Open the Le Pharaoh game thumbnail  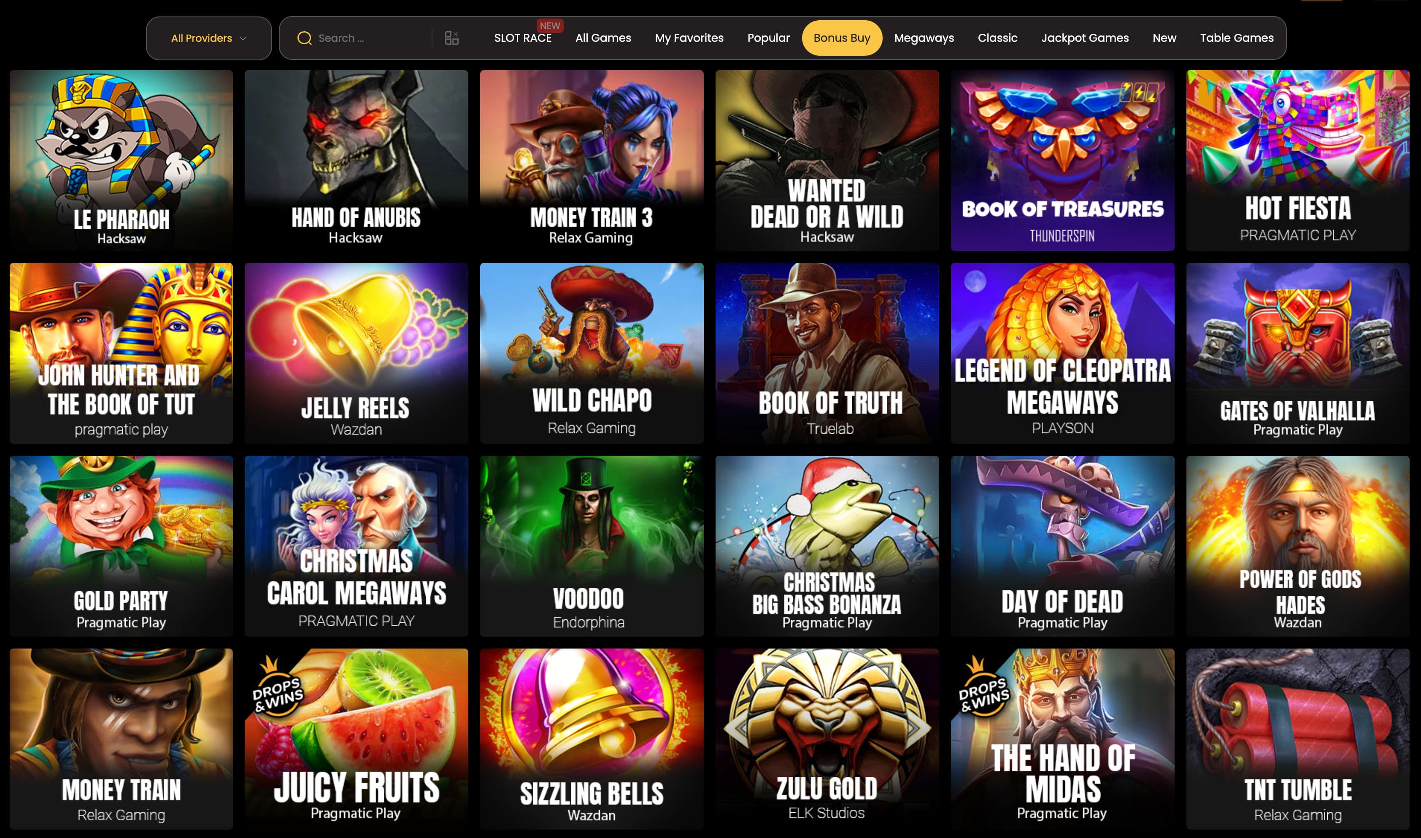pos(121,160)
